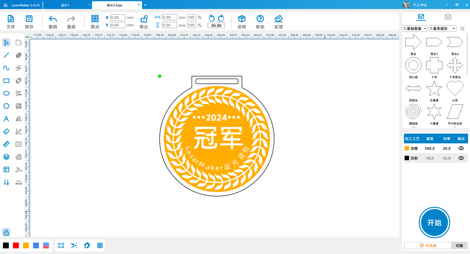Click the Redo (重做) arrow icon
470x254 pixels.
point(71,19)
